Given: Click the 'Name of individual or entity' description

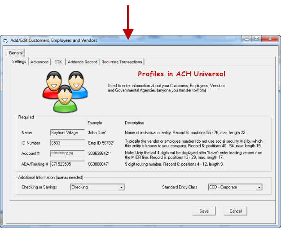Looking at the screenshot, I should (x=185, y=133).
